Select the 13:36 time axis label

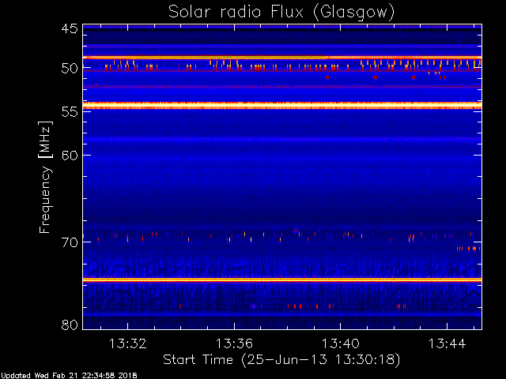click(x=234, y=343)
